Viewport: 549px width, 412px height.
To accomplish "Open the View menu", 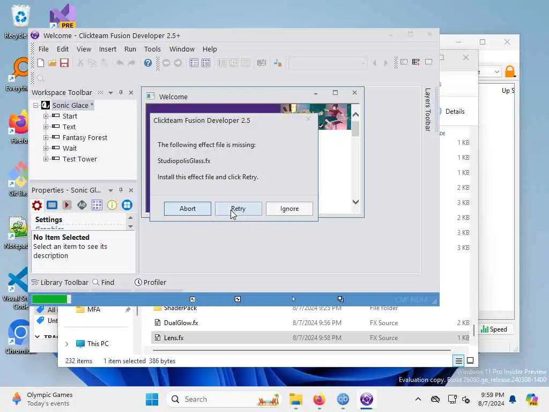I will tap(84, 49).
